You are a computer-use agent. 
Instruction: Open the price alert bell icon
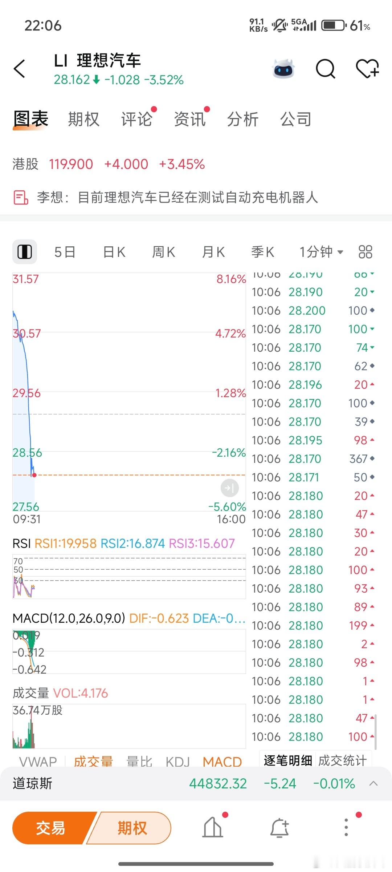tap(279, 828)
